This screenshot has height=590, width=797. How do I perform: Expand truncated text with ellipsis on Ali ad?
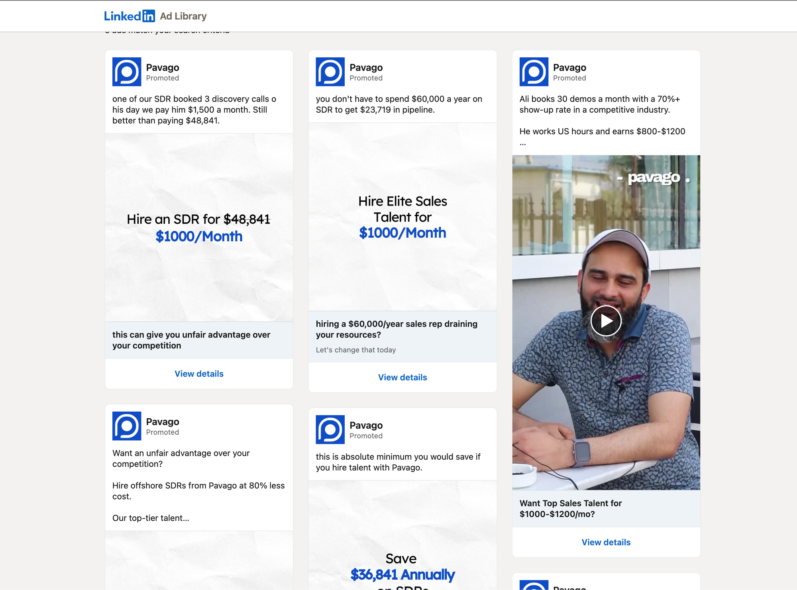[523, 143]
